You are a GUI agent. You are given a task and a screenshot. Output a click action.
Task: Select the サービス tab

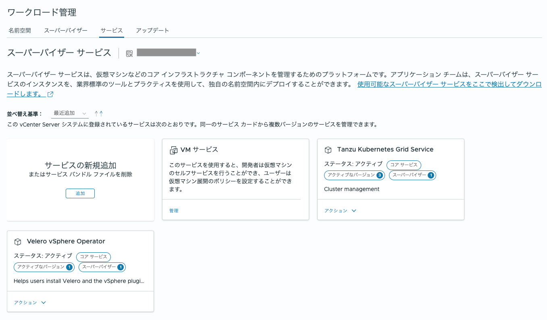click(112, 31)
